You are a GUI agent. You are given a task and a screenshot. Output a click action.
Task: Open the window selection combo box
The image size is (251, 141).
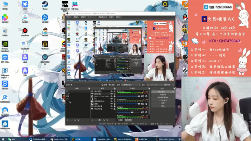160,85
